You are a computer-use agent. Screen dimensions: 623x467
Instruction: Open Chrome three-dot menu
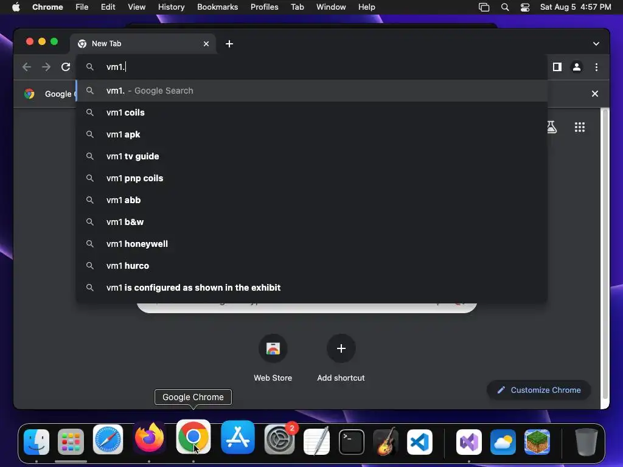coord(596,67)
